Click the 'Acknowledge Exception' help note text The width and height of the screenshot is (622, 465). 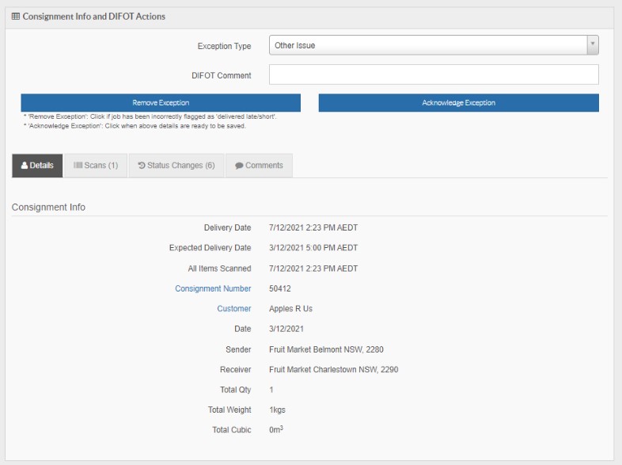(x=135, y=126)
